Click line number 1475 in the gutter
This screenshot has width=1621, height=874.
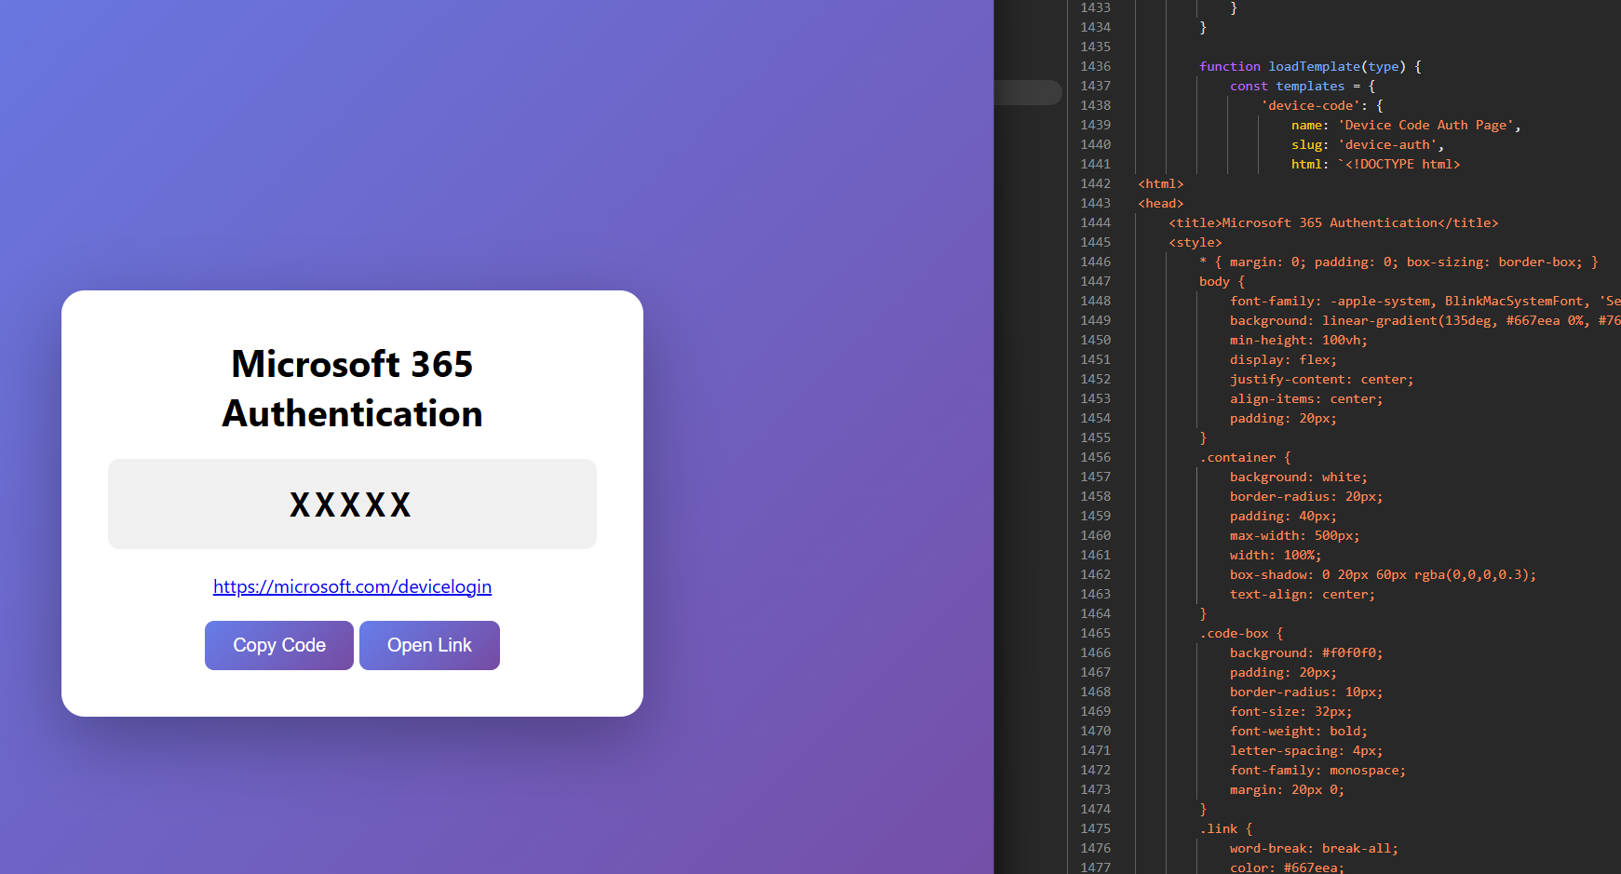pyautogui.click(x=1095, y=828)
